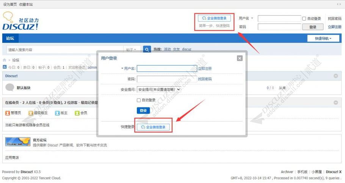
Task: Click the 默认版块 speech bubble icon
Action: 10,87
